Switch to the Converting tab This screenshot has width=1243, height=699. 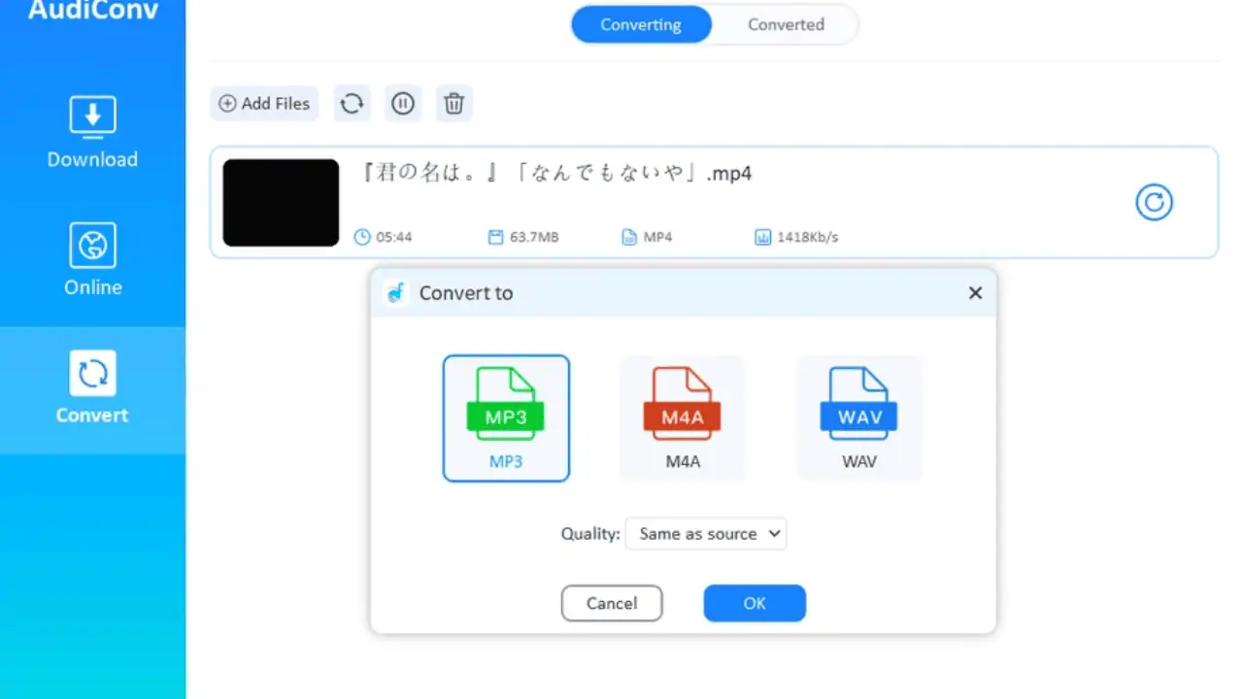641,24
